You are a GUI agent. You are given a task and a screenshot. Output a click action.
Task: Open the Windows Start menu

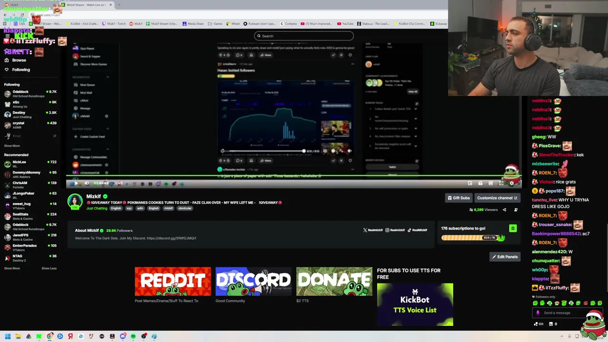[x=8, y=336]
